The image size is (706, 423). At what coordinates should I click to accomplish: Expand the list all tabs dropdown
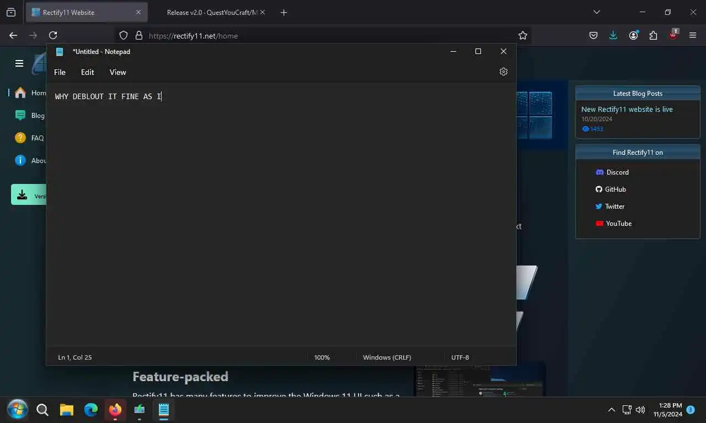click(x=596, y=12)
